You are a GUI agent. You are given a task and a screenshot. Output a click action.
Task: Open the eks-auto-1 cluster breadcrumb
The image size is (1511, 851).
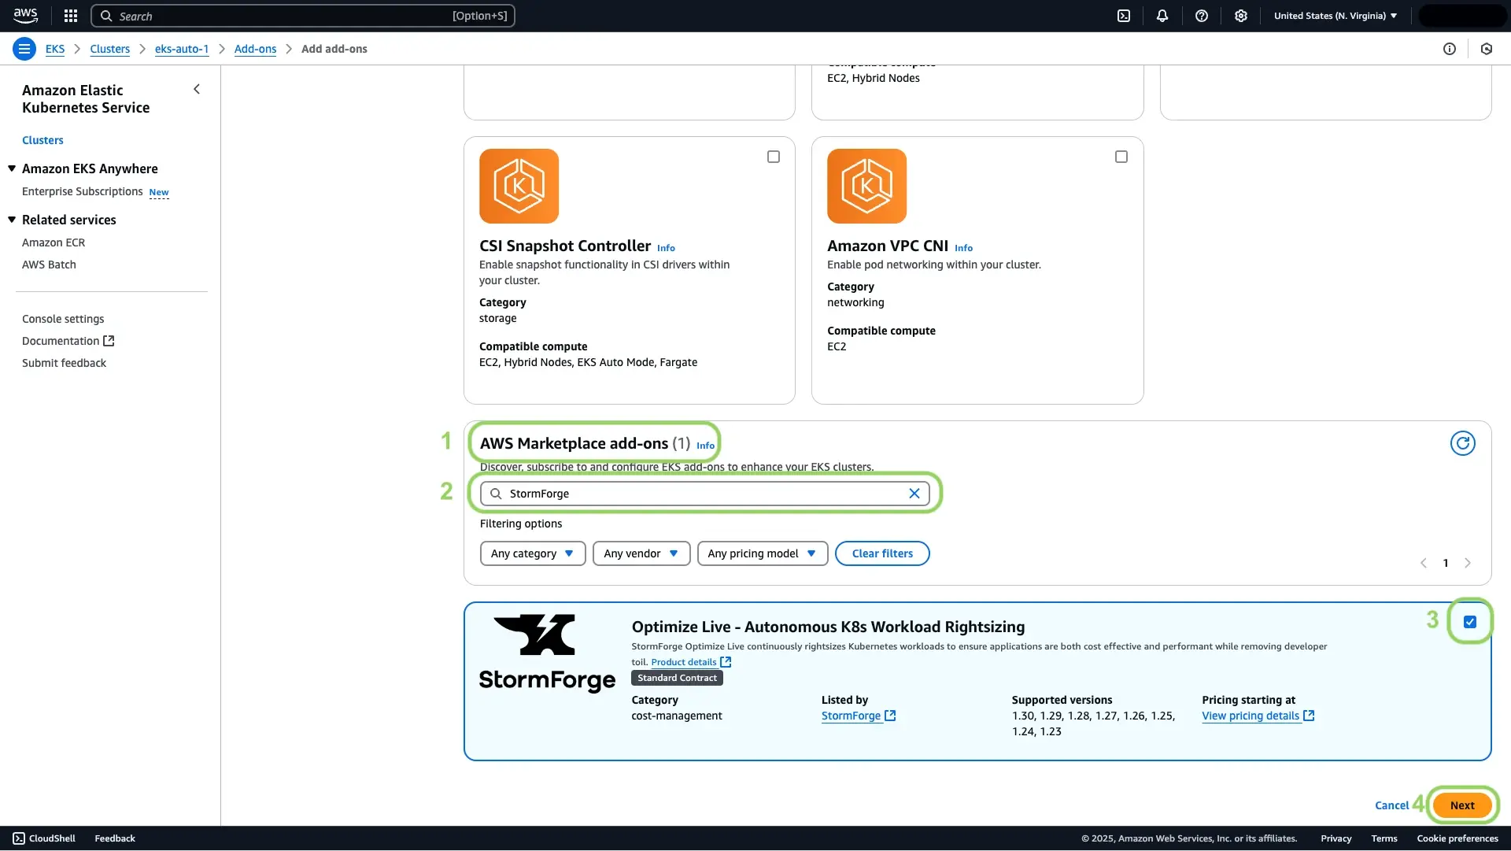pos(180,49)
